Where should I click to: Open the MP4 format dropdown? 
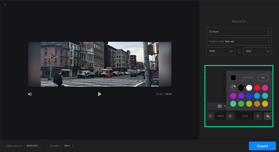pos(69,146)
